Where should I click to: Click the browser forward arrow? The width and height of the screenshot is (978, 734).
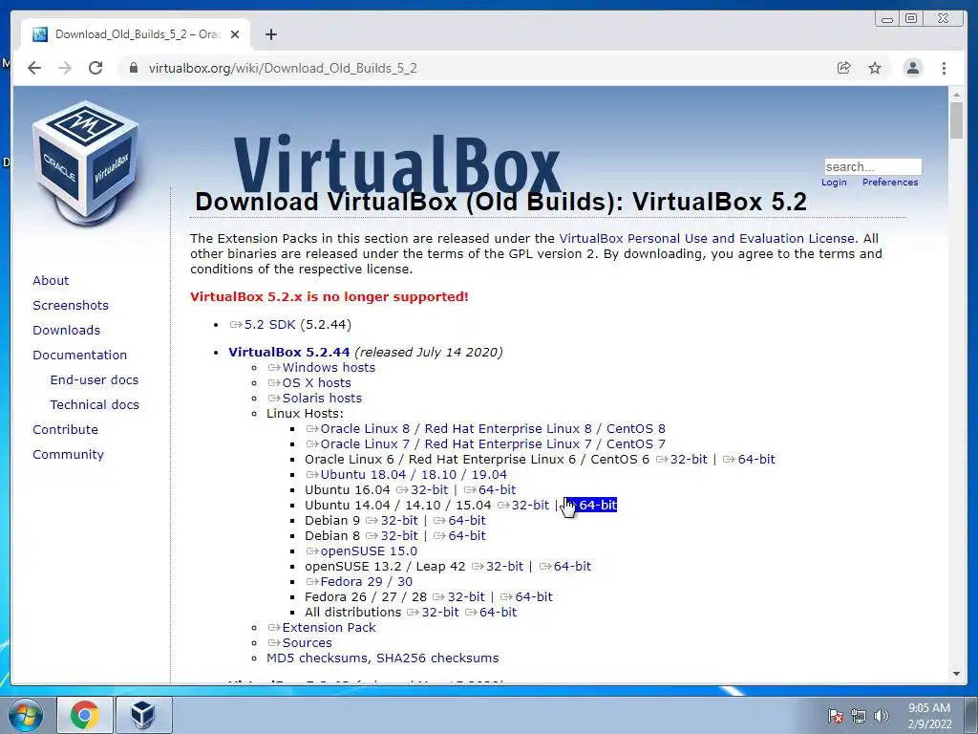[x=65, y=68]
